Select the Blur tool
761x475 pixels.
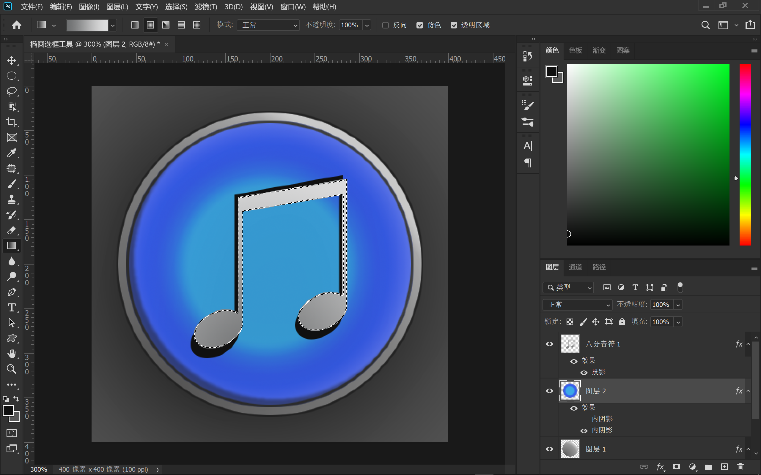[x=12, y=261]
